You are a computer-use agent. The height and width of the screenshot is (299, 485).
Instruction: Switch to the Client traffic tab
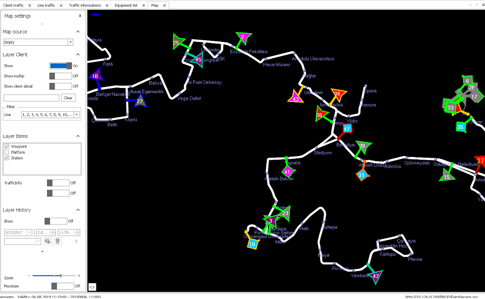[14, 5]
